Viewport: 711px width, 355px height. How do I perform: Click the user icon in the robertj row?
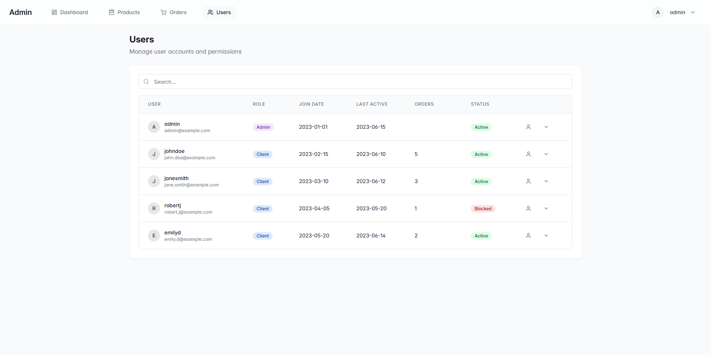[x=528, y=208]
